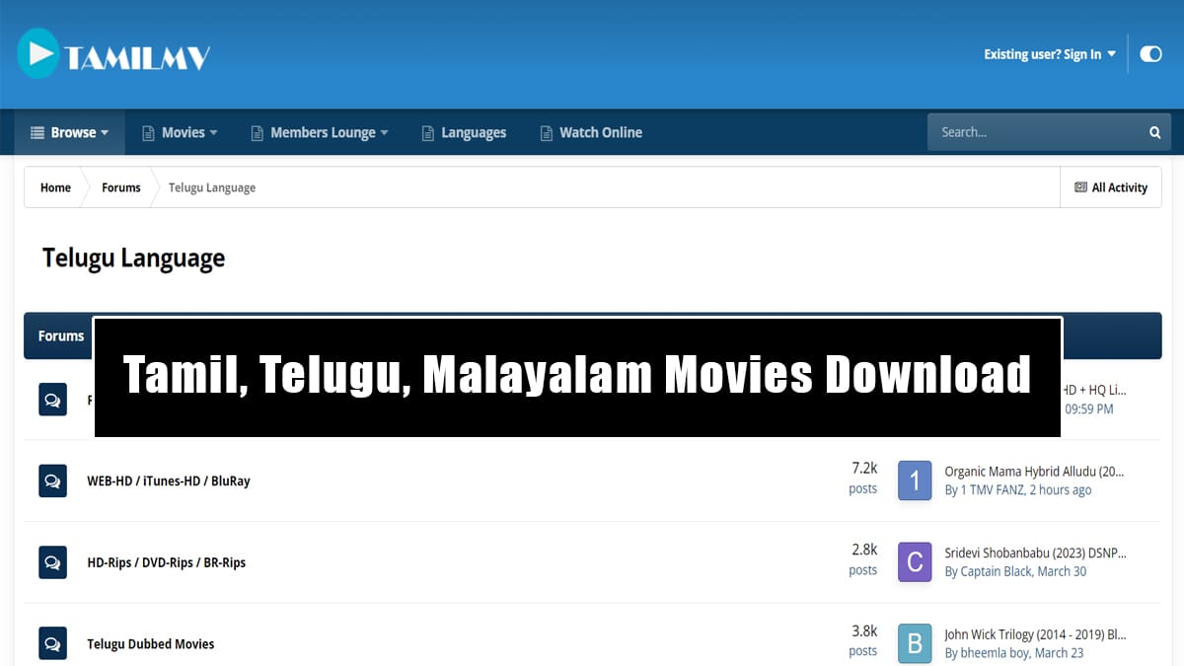Click the Movies dropdown caret
Image resolution: width=1184 pixels, height=666 pixels.
click(x=213, y=133)
